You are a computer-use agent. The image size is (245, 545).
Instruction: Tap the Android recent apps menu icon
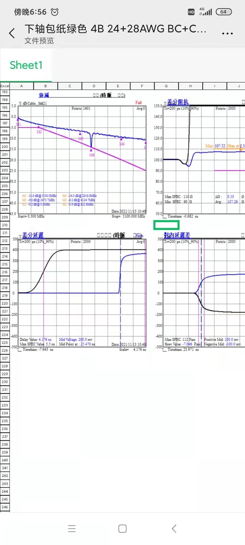[72, 529]
